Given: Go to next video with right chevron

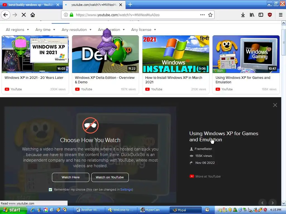Looking at the screenshot, I should [x=273, y=203].
